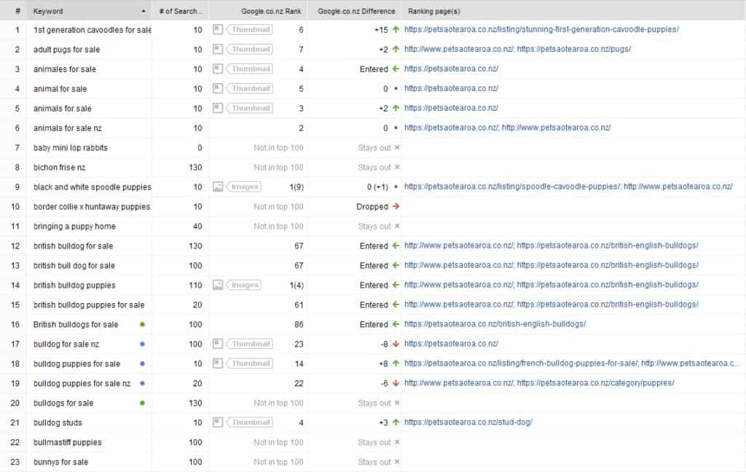The width and height of the screenshot is (746, 472).
Task: Select the keyword 'baby mini lop rabbits'
Action: coord(71,147)
